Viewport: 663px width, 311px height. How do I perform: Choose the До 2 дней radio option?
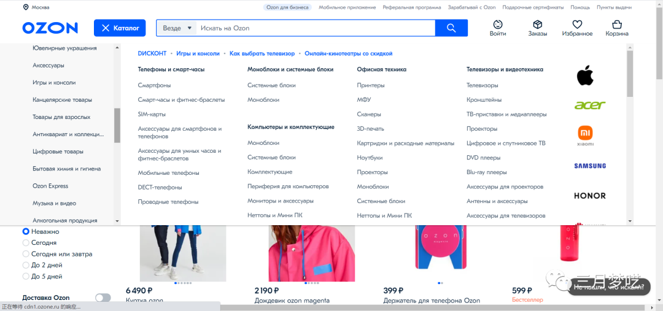26,265
